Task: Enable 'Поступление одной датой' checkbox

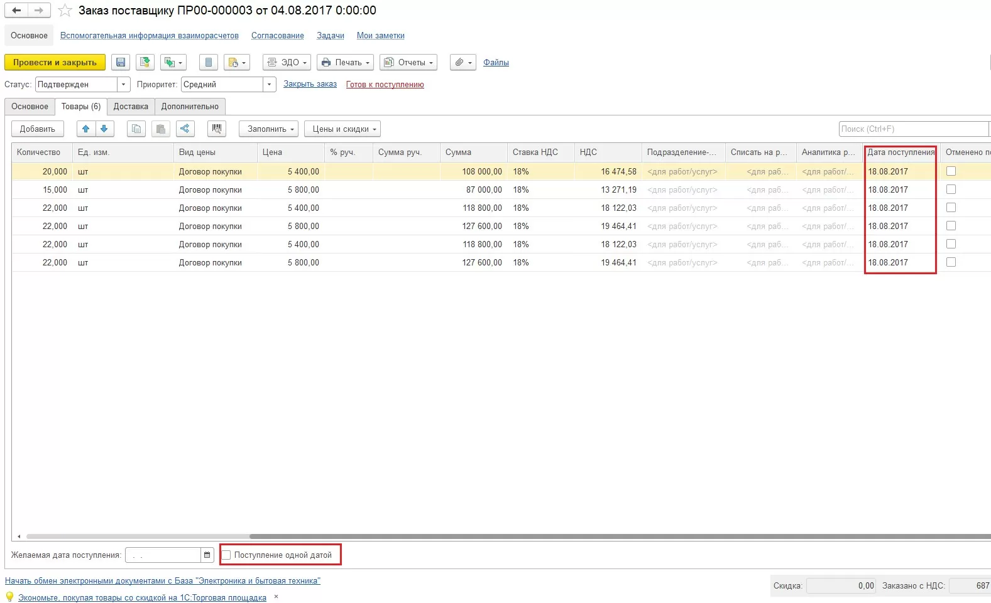Action: click(x=227, y=555)
